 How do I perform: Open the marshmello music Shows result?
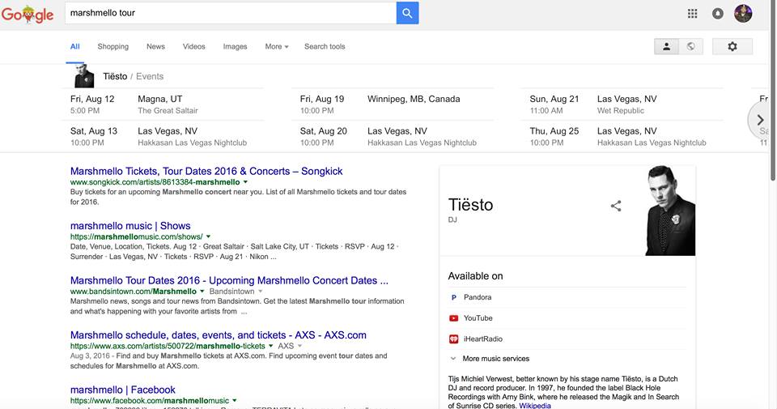[x=130, y=226]
